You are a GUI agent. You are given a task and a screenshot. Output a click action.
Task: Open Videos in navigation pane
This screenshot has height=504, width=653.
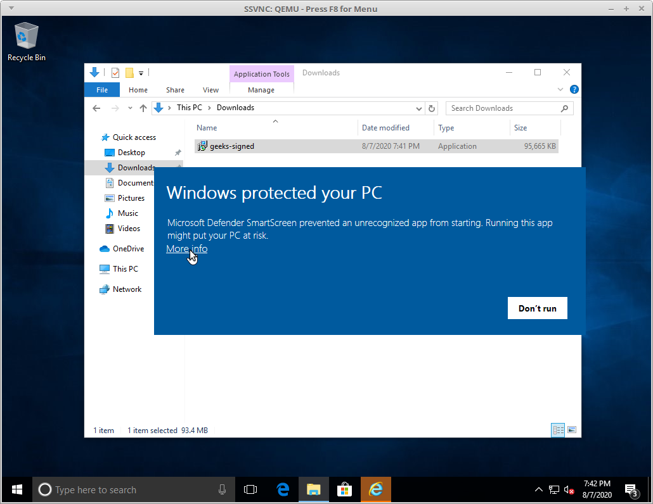click(x=129, y=229)
